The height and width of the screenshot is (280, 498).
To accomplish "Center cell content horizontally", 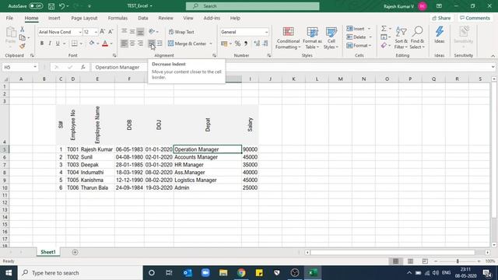I will [x=132, y=44].
